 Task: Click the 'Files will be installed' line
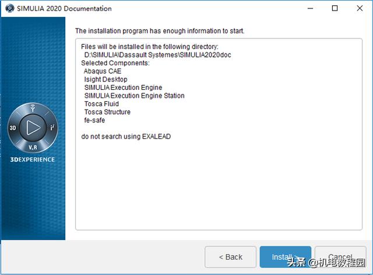(150, 47)
